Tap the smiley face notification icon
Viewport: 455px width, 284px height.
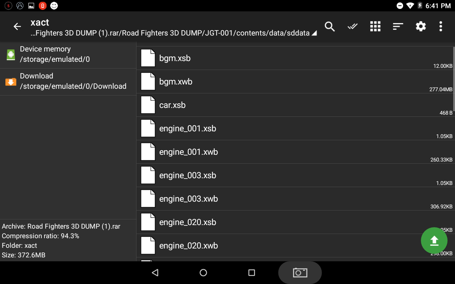54,6
